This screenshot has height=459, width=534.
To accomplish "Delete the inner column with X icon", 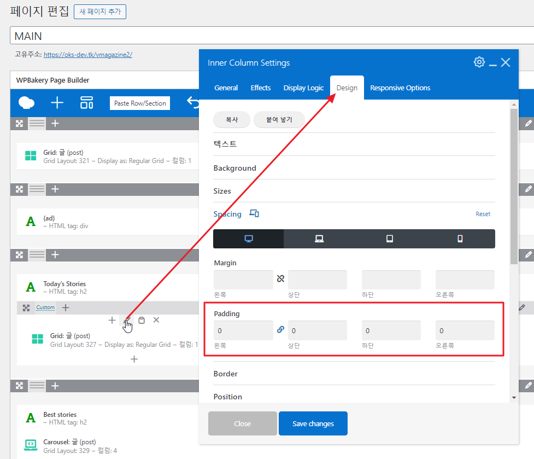I will [156, 320].
